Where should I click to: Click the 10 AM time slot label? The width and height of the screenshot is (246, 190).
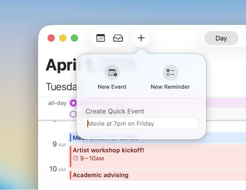click(57, 169)
